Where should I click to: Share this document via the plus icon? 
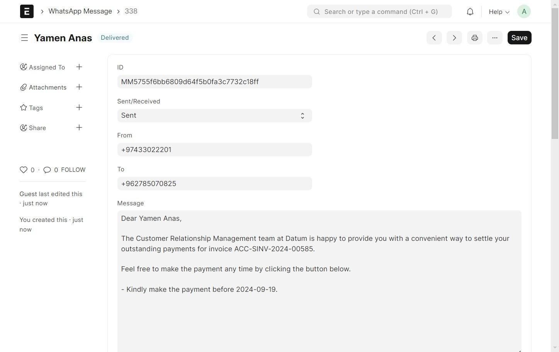pyautogui.click(x=79, y=128)
